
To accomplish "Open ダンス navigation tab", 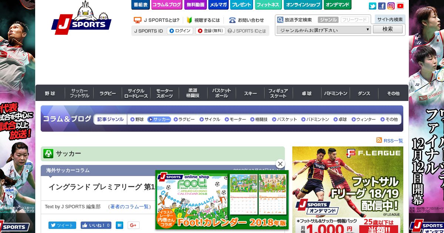I will pyautogui.click(x=364, y=93).
